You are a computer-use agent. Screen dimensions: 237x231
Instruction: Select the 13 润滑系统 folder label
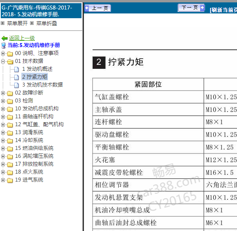(29, 133)
